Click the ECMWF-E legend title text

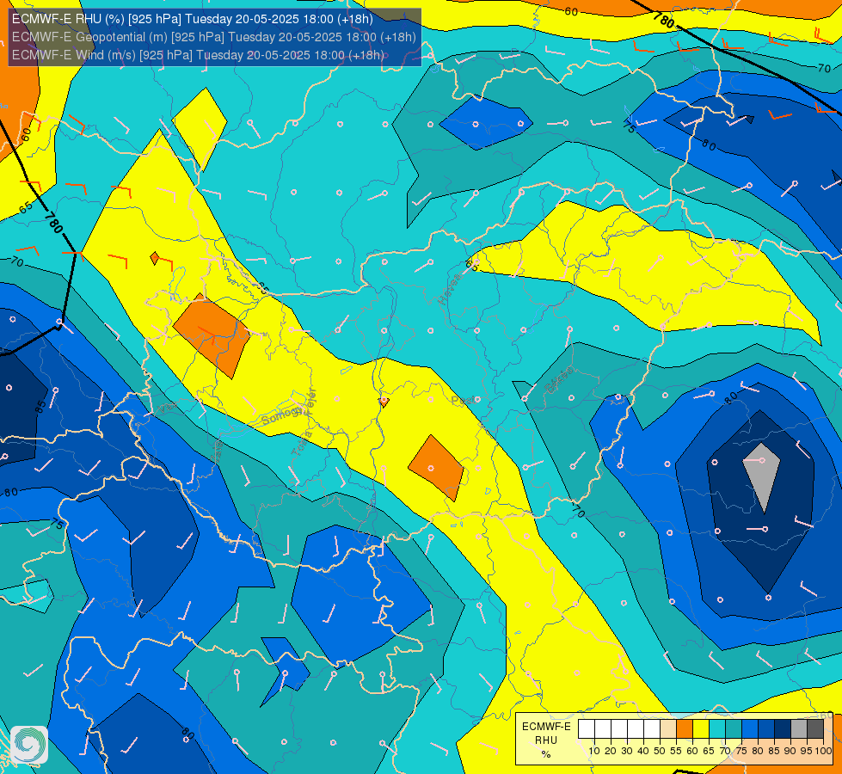point(546,727)
